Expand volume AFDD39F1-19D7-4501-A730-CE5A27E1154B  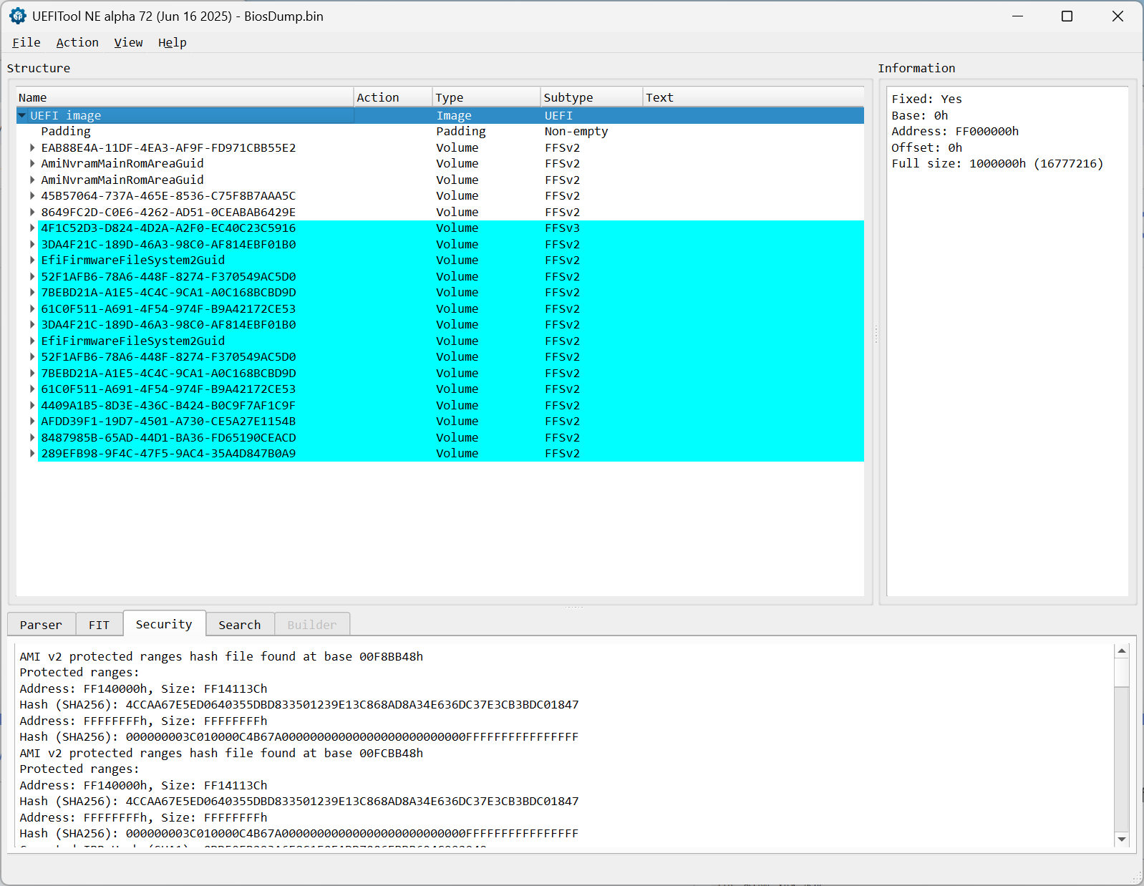(32, 421)
